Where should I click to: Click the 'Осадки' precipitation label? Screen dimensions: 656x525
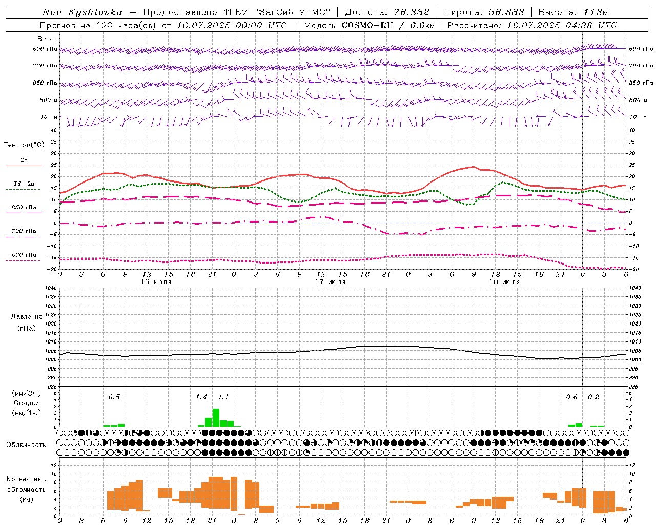click(26, 403)
